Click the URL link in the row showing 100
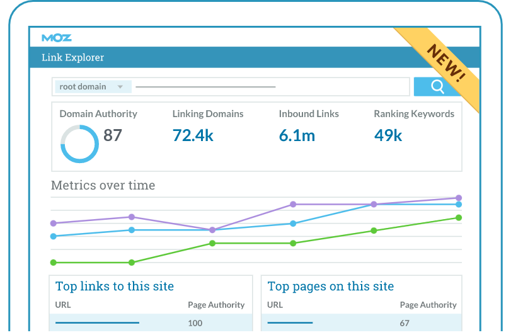Screen dimensions: 523x335 tap(97, 322)
